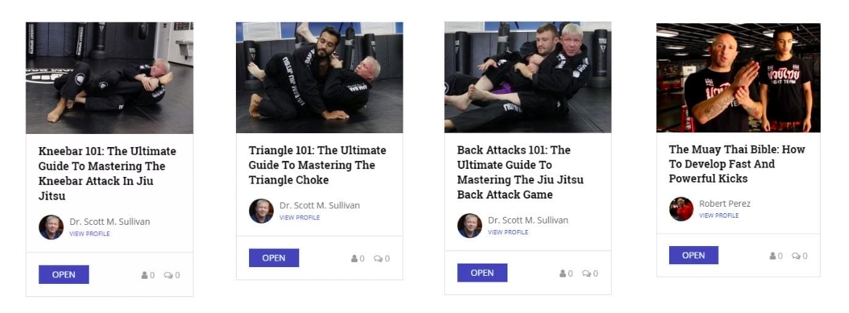The image size is (849, 313).
Task: Open the Triangle 101 course
Action: [274, 258]
